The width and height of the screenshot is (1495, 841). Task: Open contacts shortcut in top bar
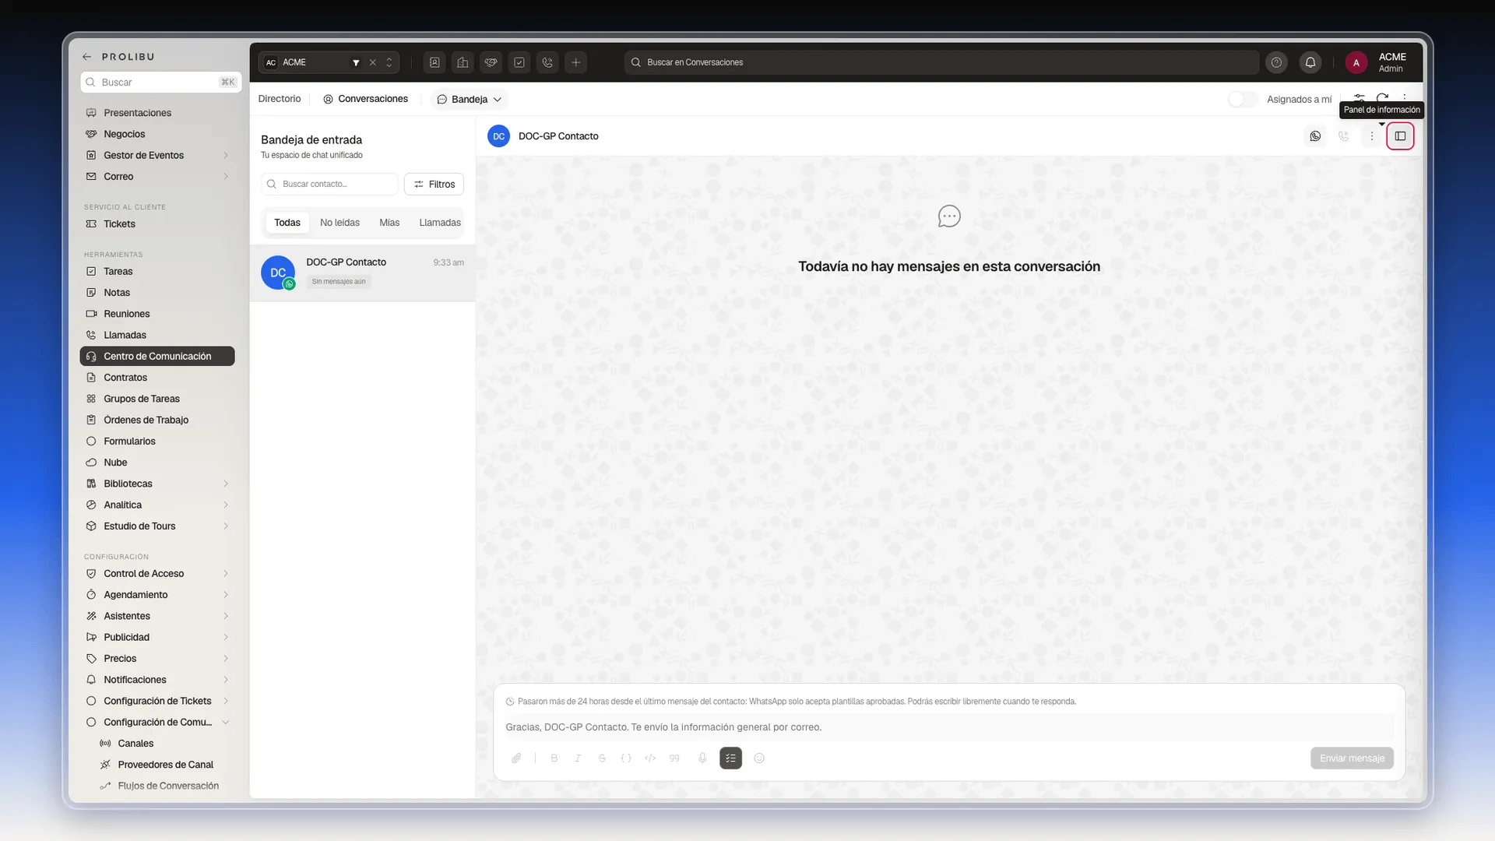click(x=434, y=62)
